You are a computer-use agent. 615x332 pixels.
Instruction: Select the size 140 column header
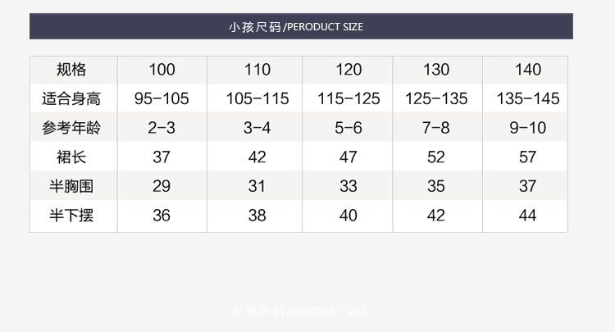pyautogui.click(x=528, y=70)
